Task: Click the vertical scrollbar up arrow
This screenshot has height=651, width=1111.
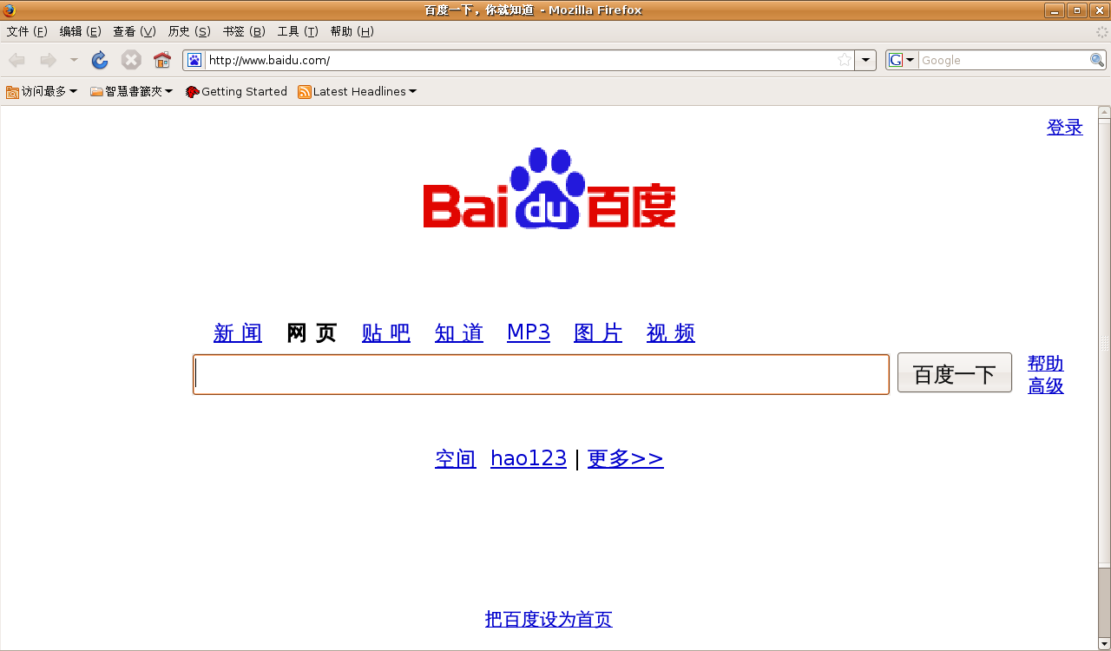Action: pos(1104,112)
